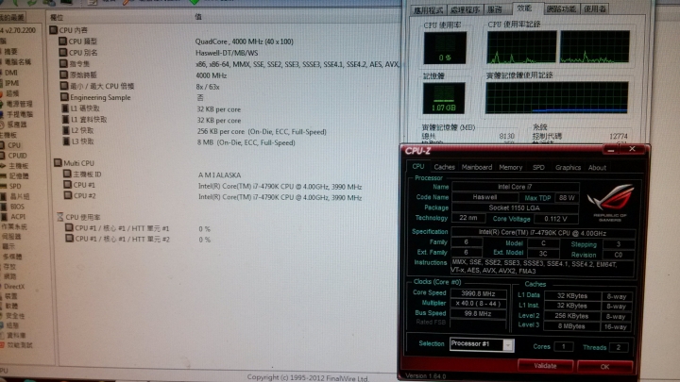The height and width of the screenshot is (382, 680).
Task: Select BIOS in the AIDA64 sidebar
Action: click(17, 207)
